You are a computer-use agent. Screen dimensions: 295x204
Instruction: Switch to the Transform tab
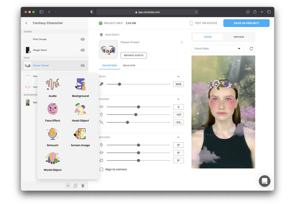[109, 65]
